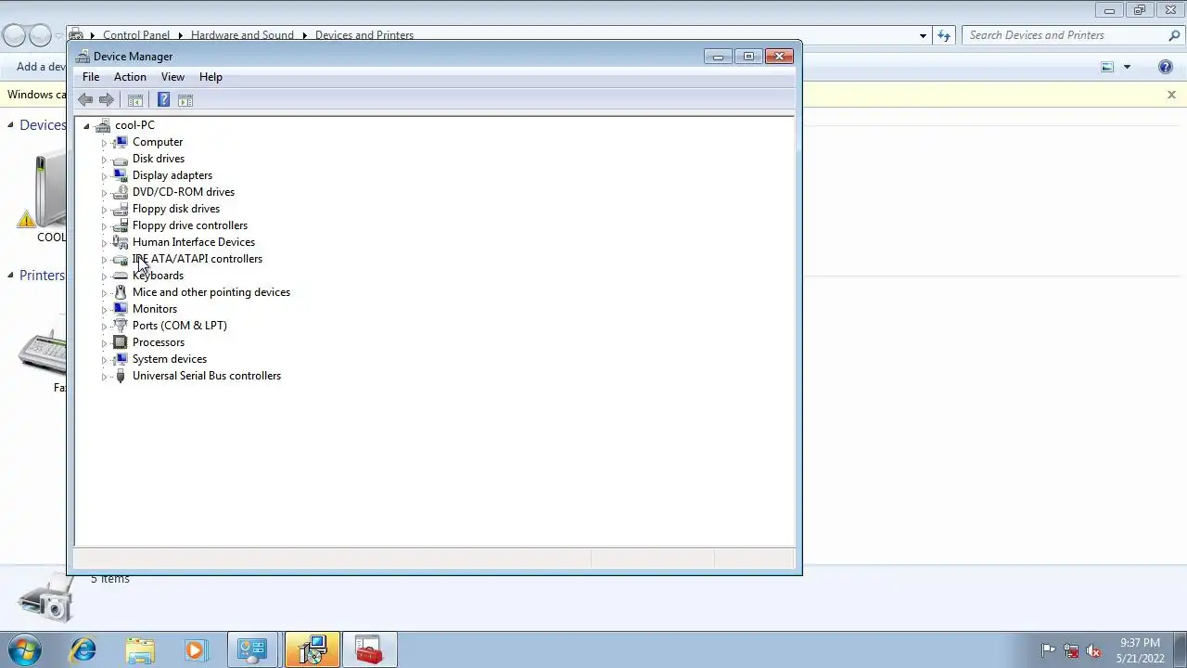The image size is (1187, 668).
Task: Open Windows Explorer from the taskbar
Action: tap(140, 649)
